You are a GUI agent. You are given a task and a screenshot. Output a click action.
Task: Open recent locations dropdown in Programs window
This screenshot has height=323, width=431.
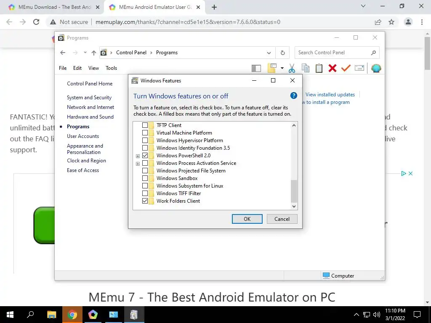(85, 53)
